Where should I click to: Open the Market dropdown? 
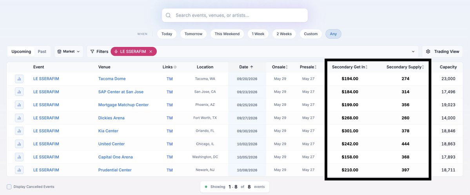pos(69,52)
